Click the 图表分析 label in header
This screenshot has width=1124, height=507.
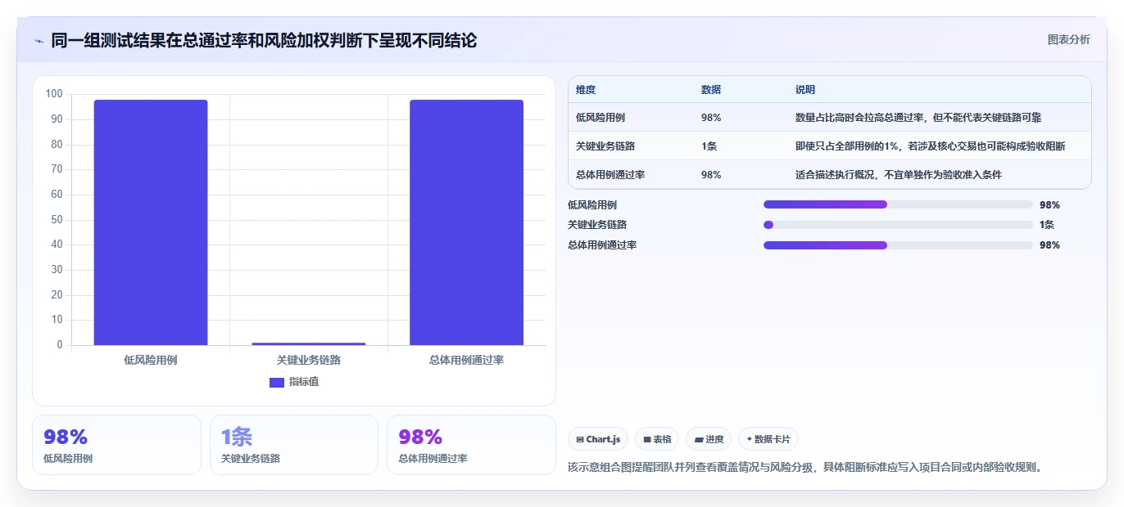(1069, 39)
